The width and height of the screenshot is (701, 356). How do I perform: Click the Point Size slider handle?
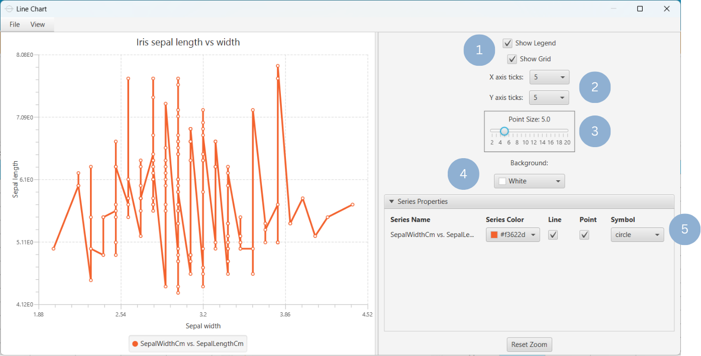[504, 131]
